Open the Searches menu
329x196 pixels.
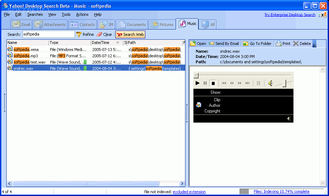[35, 14]
